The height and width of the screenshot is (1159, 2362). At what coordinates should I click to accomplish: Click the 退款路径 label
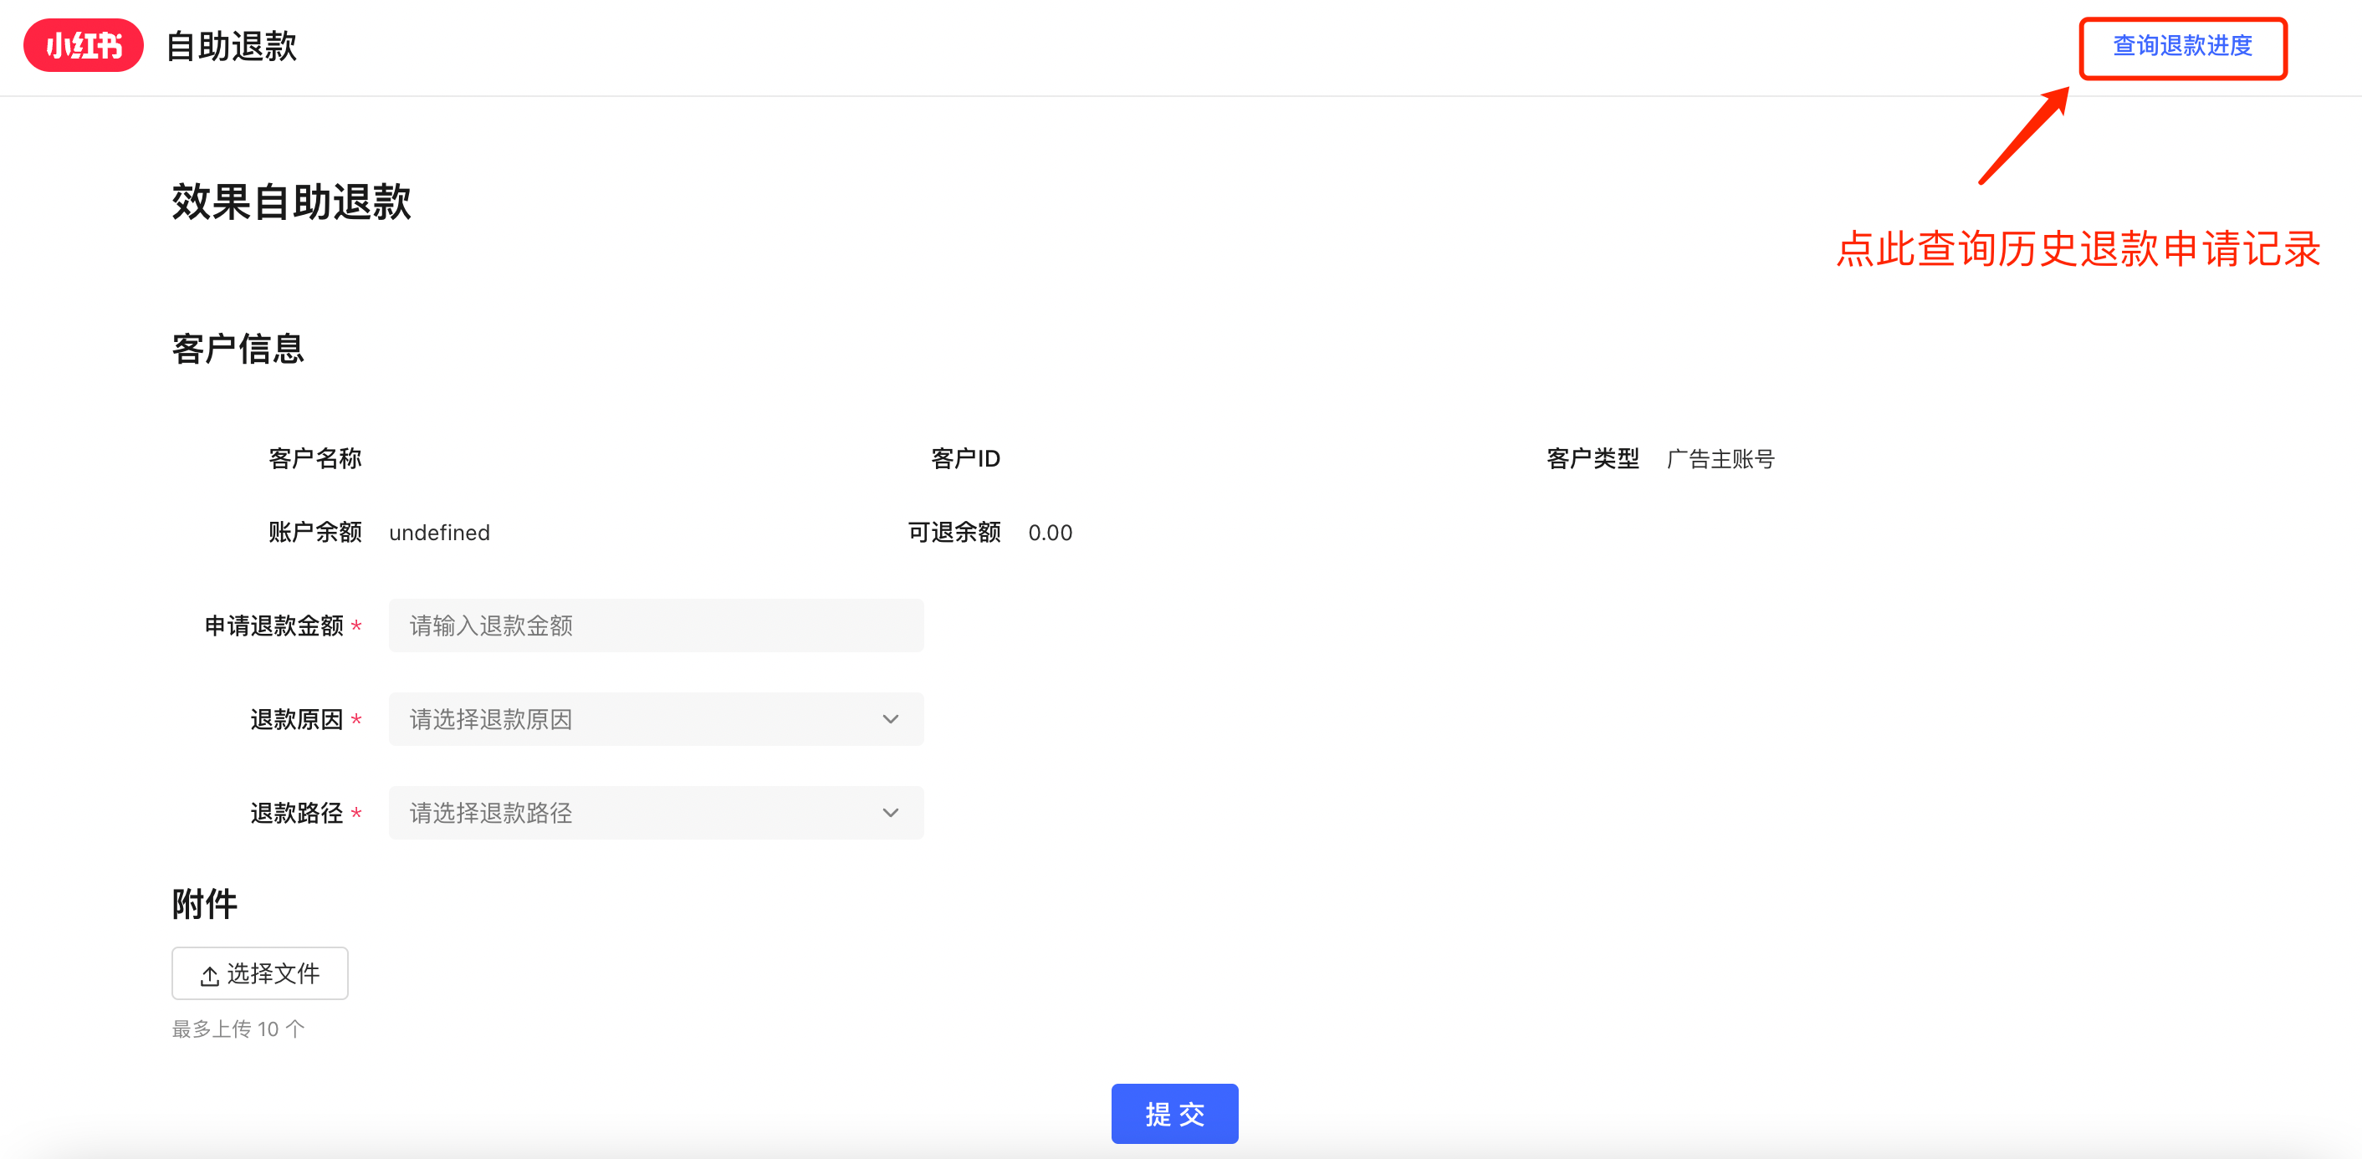(x=297, y=813)
